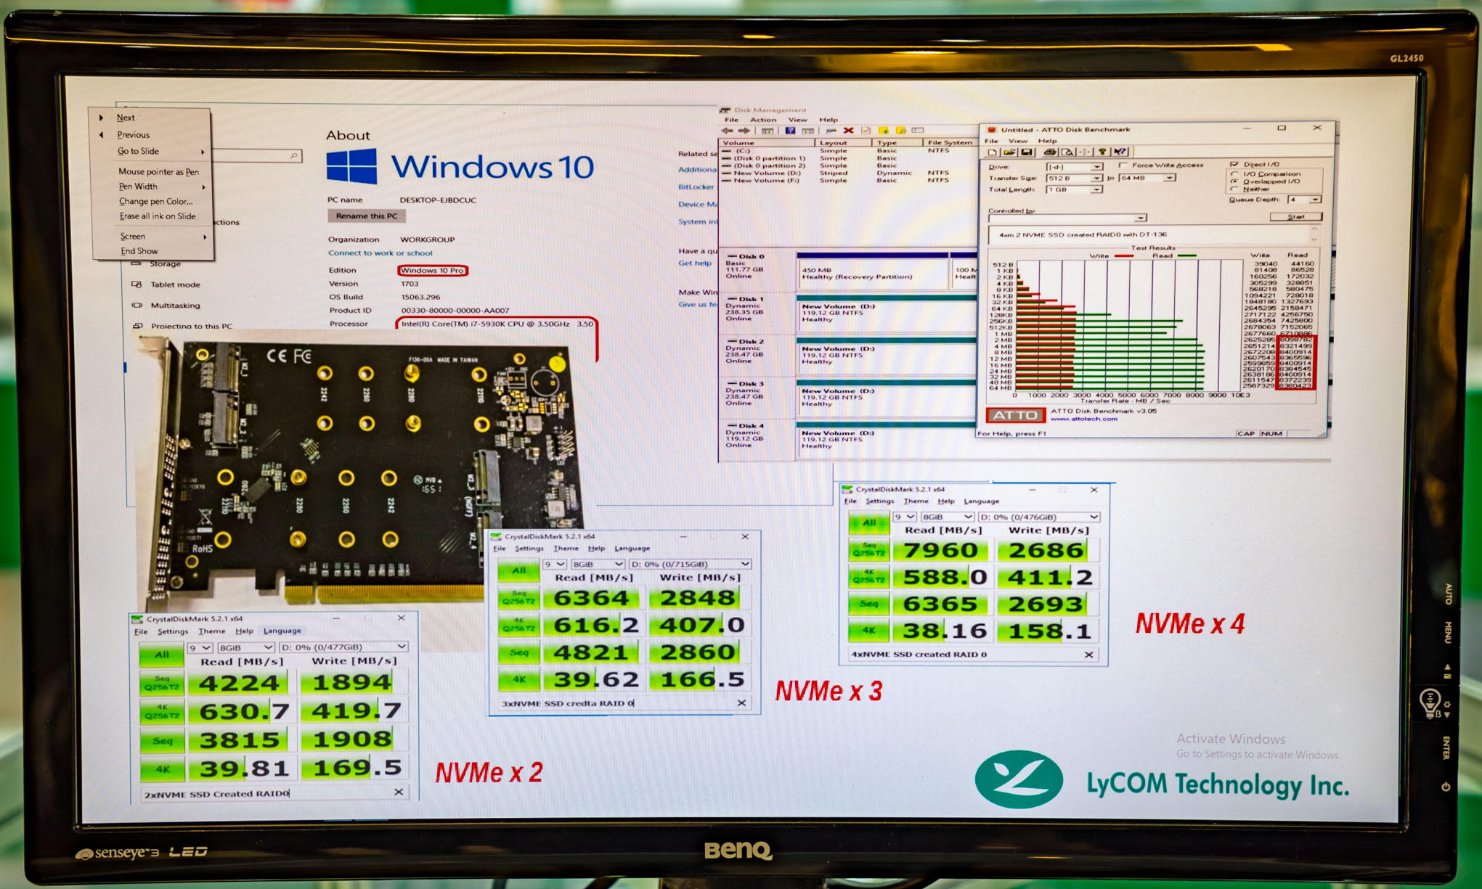Screen dimensions: 1482x889
Task: Expand the Queue Depth dropdown
Action: tap(1315, 199)
